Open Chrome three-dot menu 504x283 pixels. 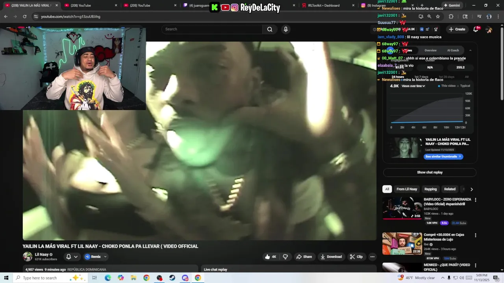498,17
